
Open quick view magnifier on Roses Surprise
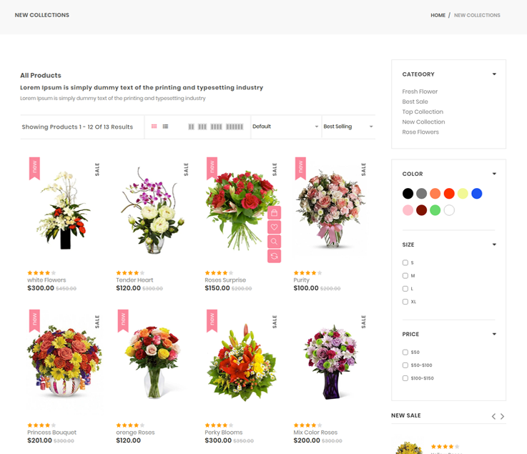point(275,242)
